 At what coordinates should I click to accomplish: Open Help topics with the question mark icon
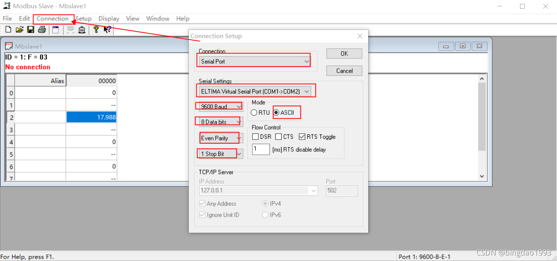pos(96,29)
